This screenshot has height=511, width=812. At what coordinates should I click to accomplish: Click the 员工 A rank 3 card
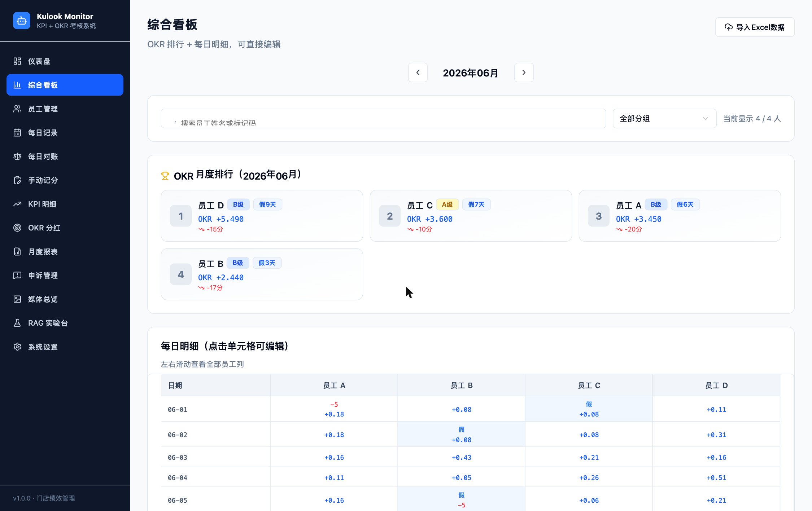(x=680, y=216)
